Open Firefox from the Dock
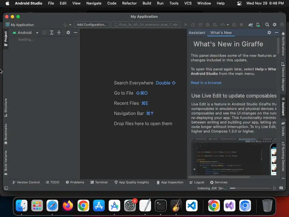289x217 pixels. coord(68,205)
